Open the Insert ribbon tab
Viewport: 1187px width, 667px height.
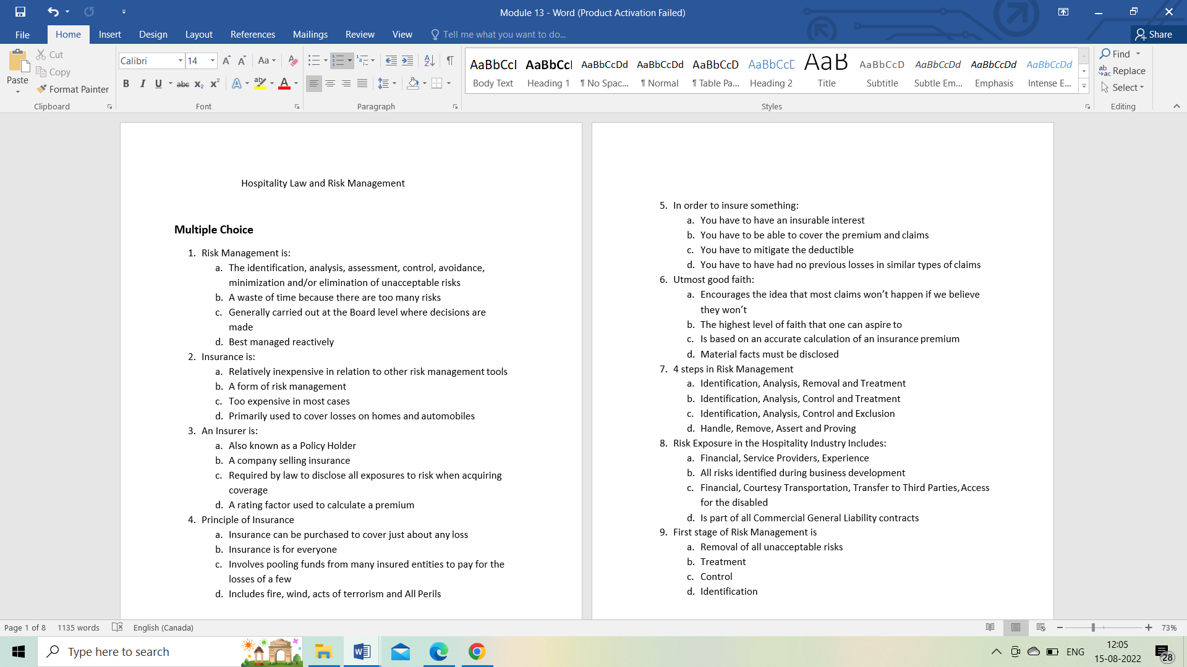pos(109,34)
